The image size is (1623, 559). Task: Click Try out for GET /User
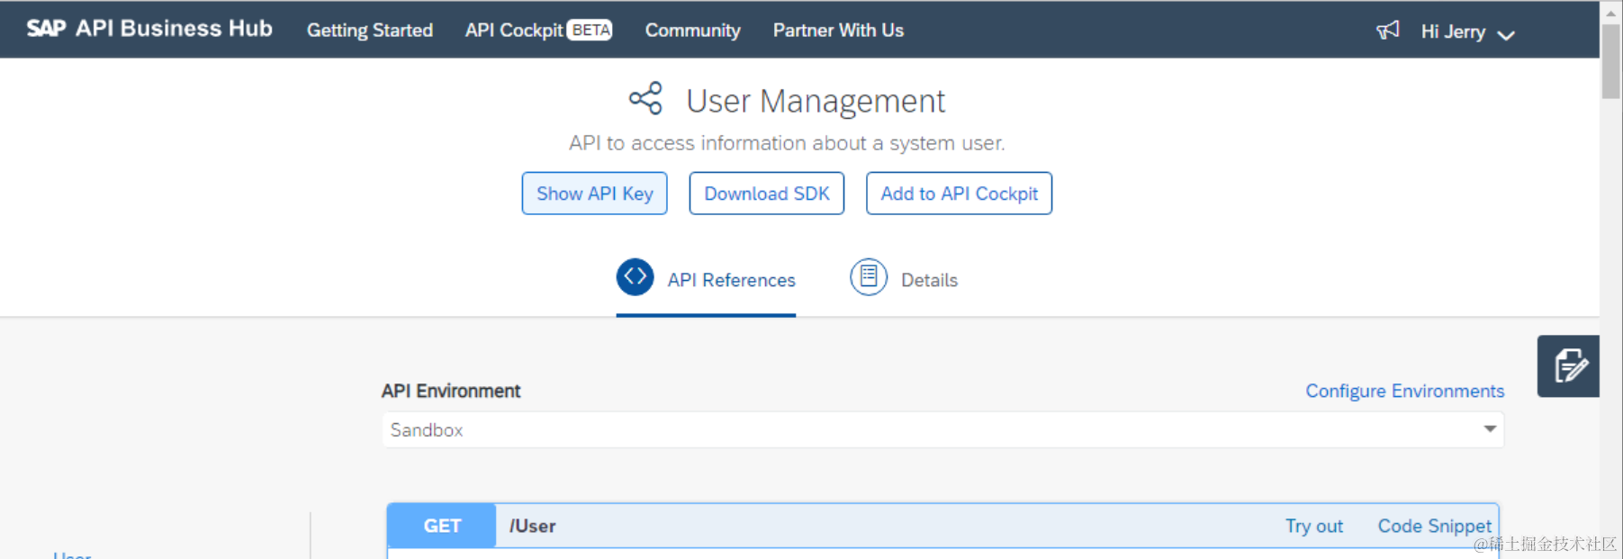coord(1313,527)
